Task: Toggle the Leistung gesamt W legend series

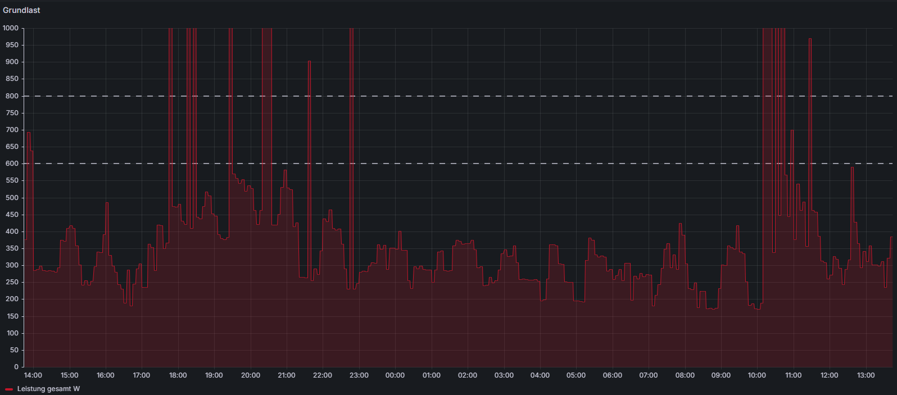Action: pos(48,389)
